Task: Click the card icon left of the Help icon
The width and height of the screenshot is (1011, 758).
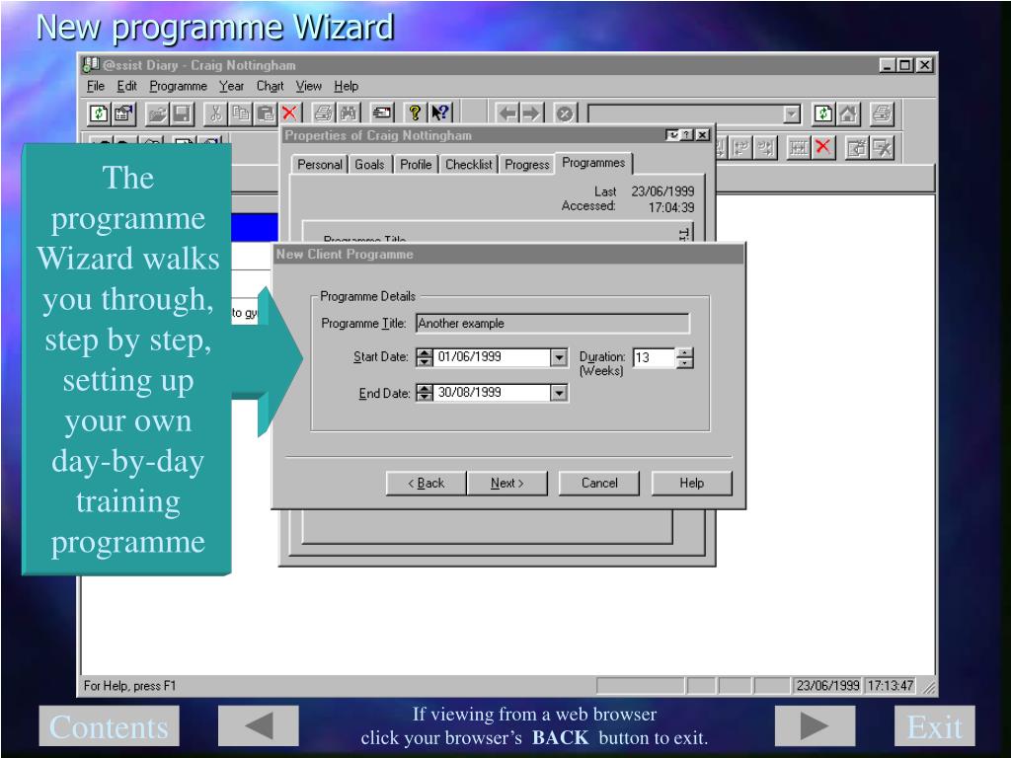Action: point(382,114)
